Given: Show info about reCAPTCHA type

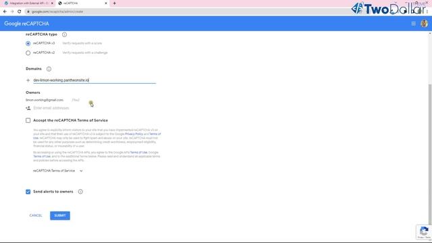Looking at the screenshot, I should coord(64,34).
